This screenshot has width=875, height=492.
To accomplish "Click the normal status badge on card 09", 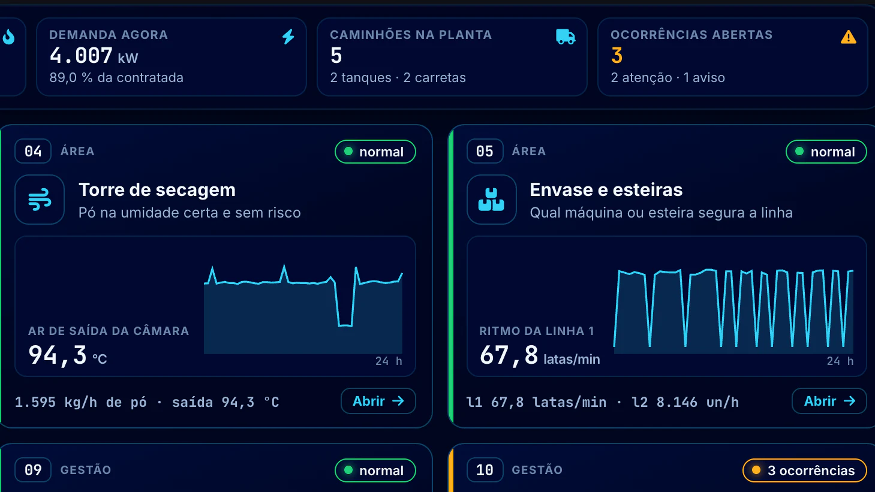I will coord(375,470).
